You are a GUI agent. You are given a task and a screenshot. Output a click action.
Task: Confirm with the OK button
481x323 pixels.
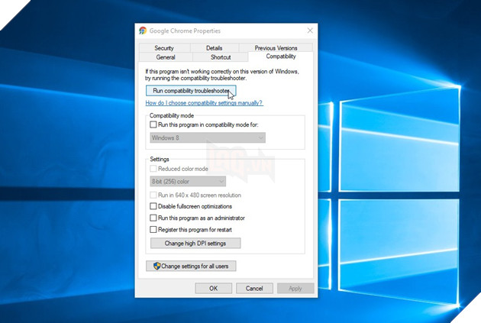click(x=214, y=289)
